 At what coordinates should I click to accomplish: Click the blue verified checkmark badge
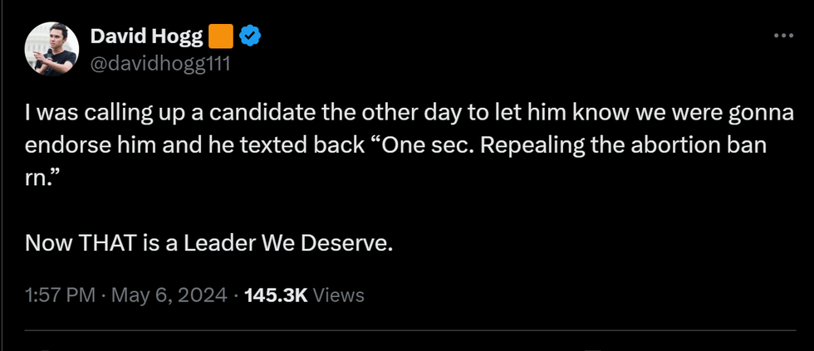(x=252, y=36)
